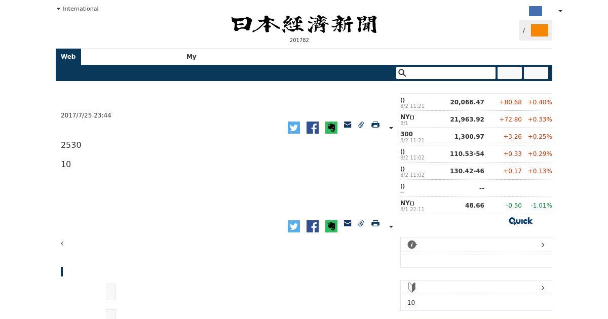The image size is (608, 319).
Task: Click the +0.40% change value
Action: 540,102
